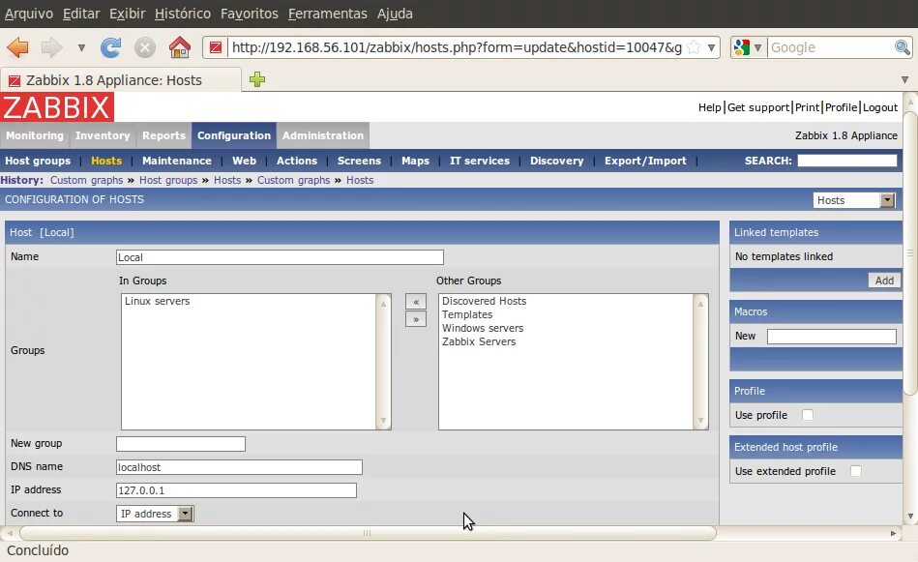Open the Maintenance submenu
Viewport: 918px width, 562px height.
pyautogui.click(x=177, y=161)
